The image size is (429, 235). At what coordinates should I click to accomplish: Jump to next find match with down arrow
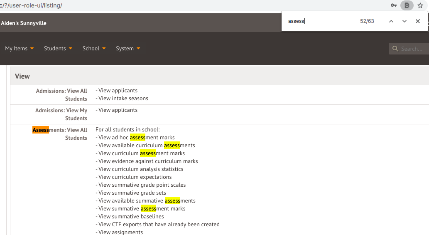pyautogui.click(x=404, y=21)
